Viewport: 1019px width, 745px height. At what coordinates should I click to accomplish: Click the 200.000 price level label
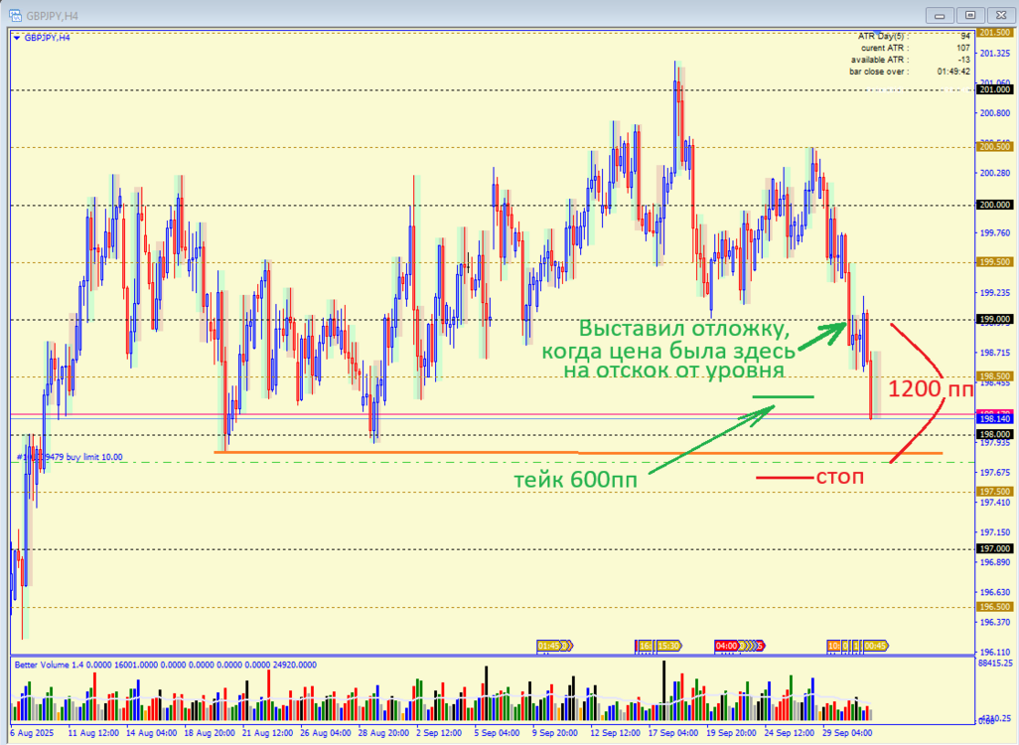pyautogui.click(x=994, y=205)
